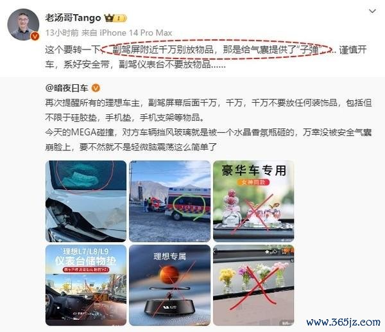This screenshot has height=332, width=385.
Task: Open @暗夜日车 reposted author link
Action: 67,88
